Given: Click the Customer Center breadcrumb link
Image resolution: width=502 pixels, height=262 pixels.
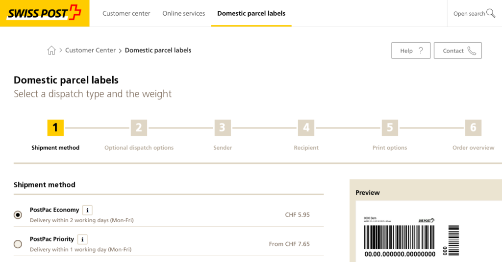Looking at the screenshot, I should pyautogui.click(x=90, y=50).
